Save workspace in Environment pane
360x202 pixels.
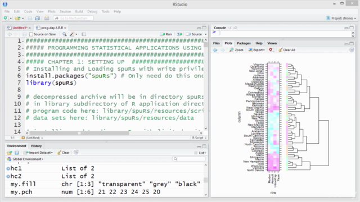tap(16, 153)
